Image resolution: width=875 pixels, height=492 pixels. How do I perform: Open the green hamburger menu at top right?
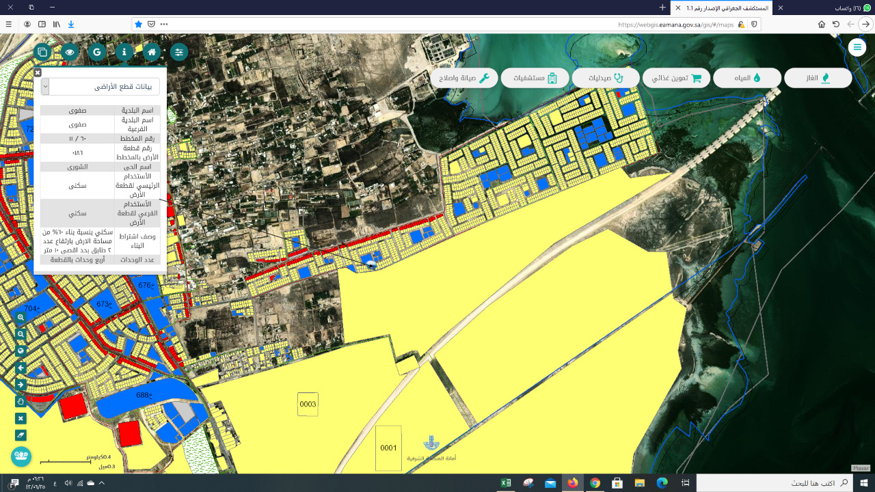857,47
